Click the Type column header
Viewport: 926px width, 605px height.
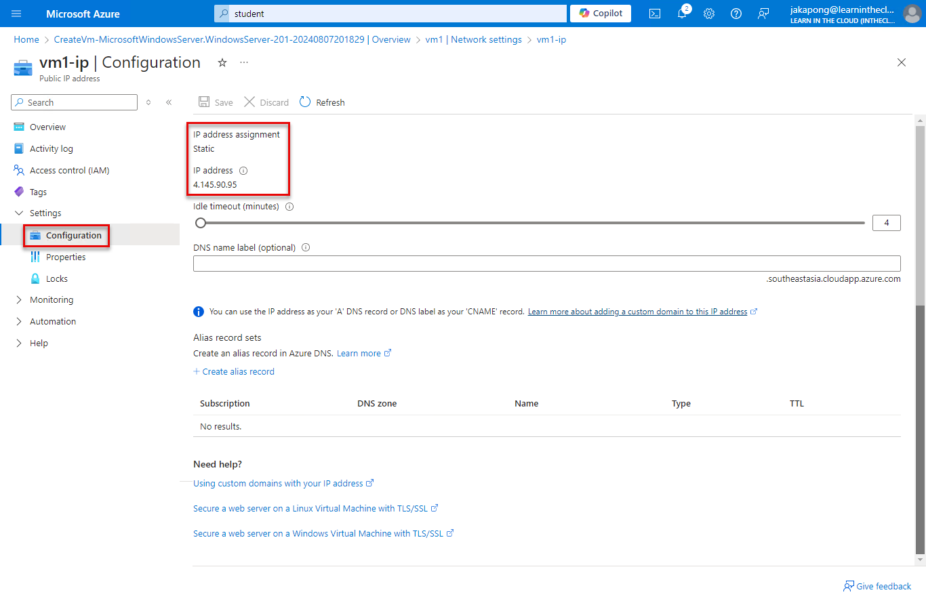pos(681,404)
